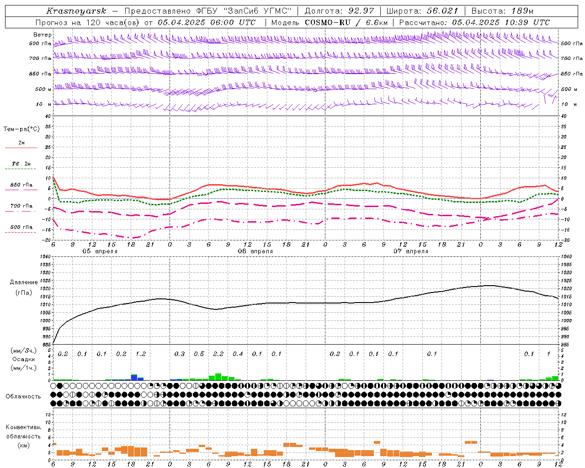Click the '1.2' precipitation value
Viewport: 585px width, 468px height.
[x=141, y=354]
